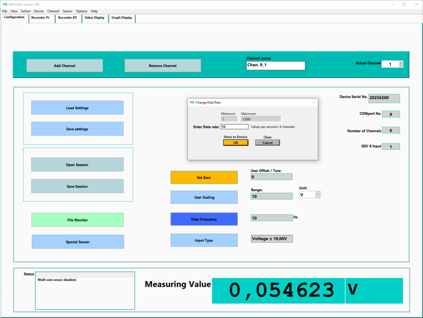Screen dimensions: 423x318
Task: Open the Sensor menu
Action: 67,11
